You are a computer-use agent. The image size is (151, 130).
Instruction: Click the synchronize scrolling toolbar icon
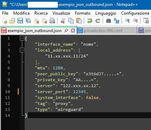pyautogui.click(x=146, y=21)
